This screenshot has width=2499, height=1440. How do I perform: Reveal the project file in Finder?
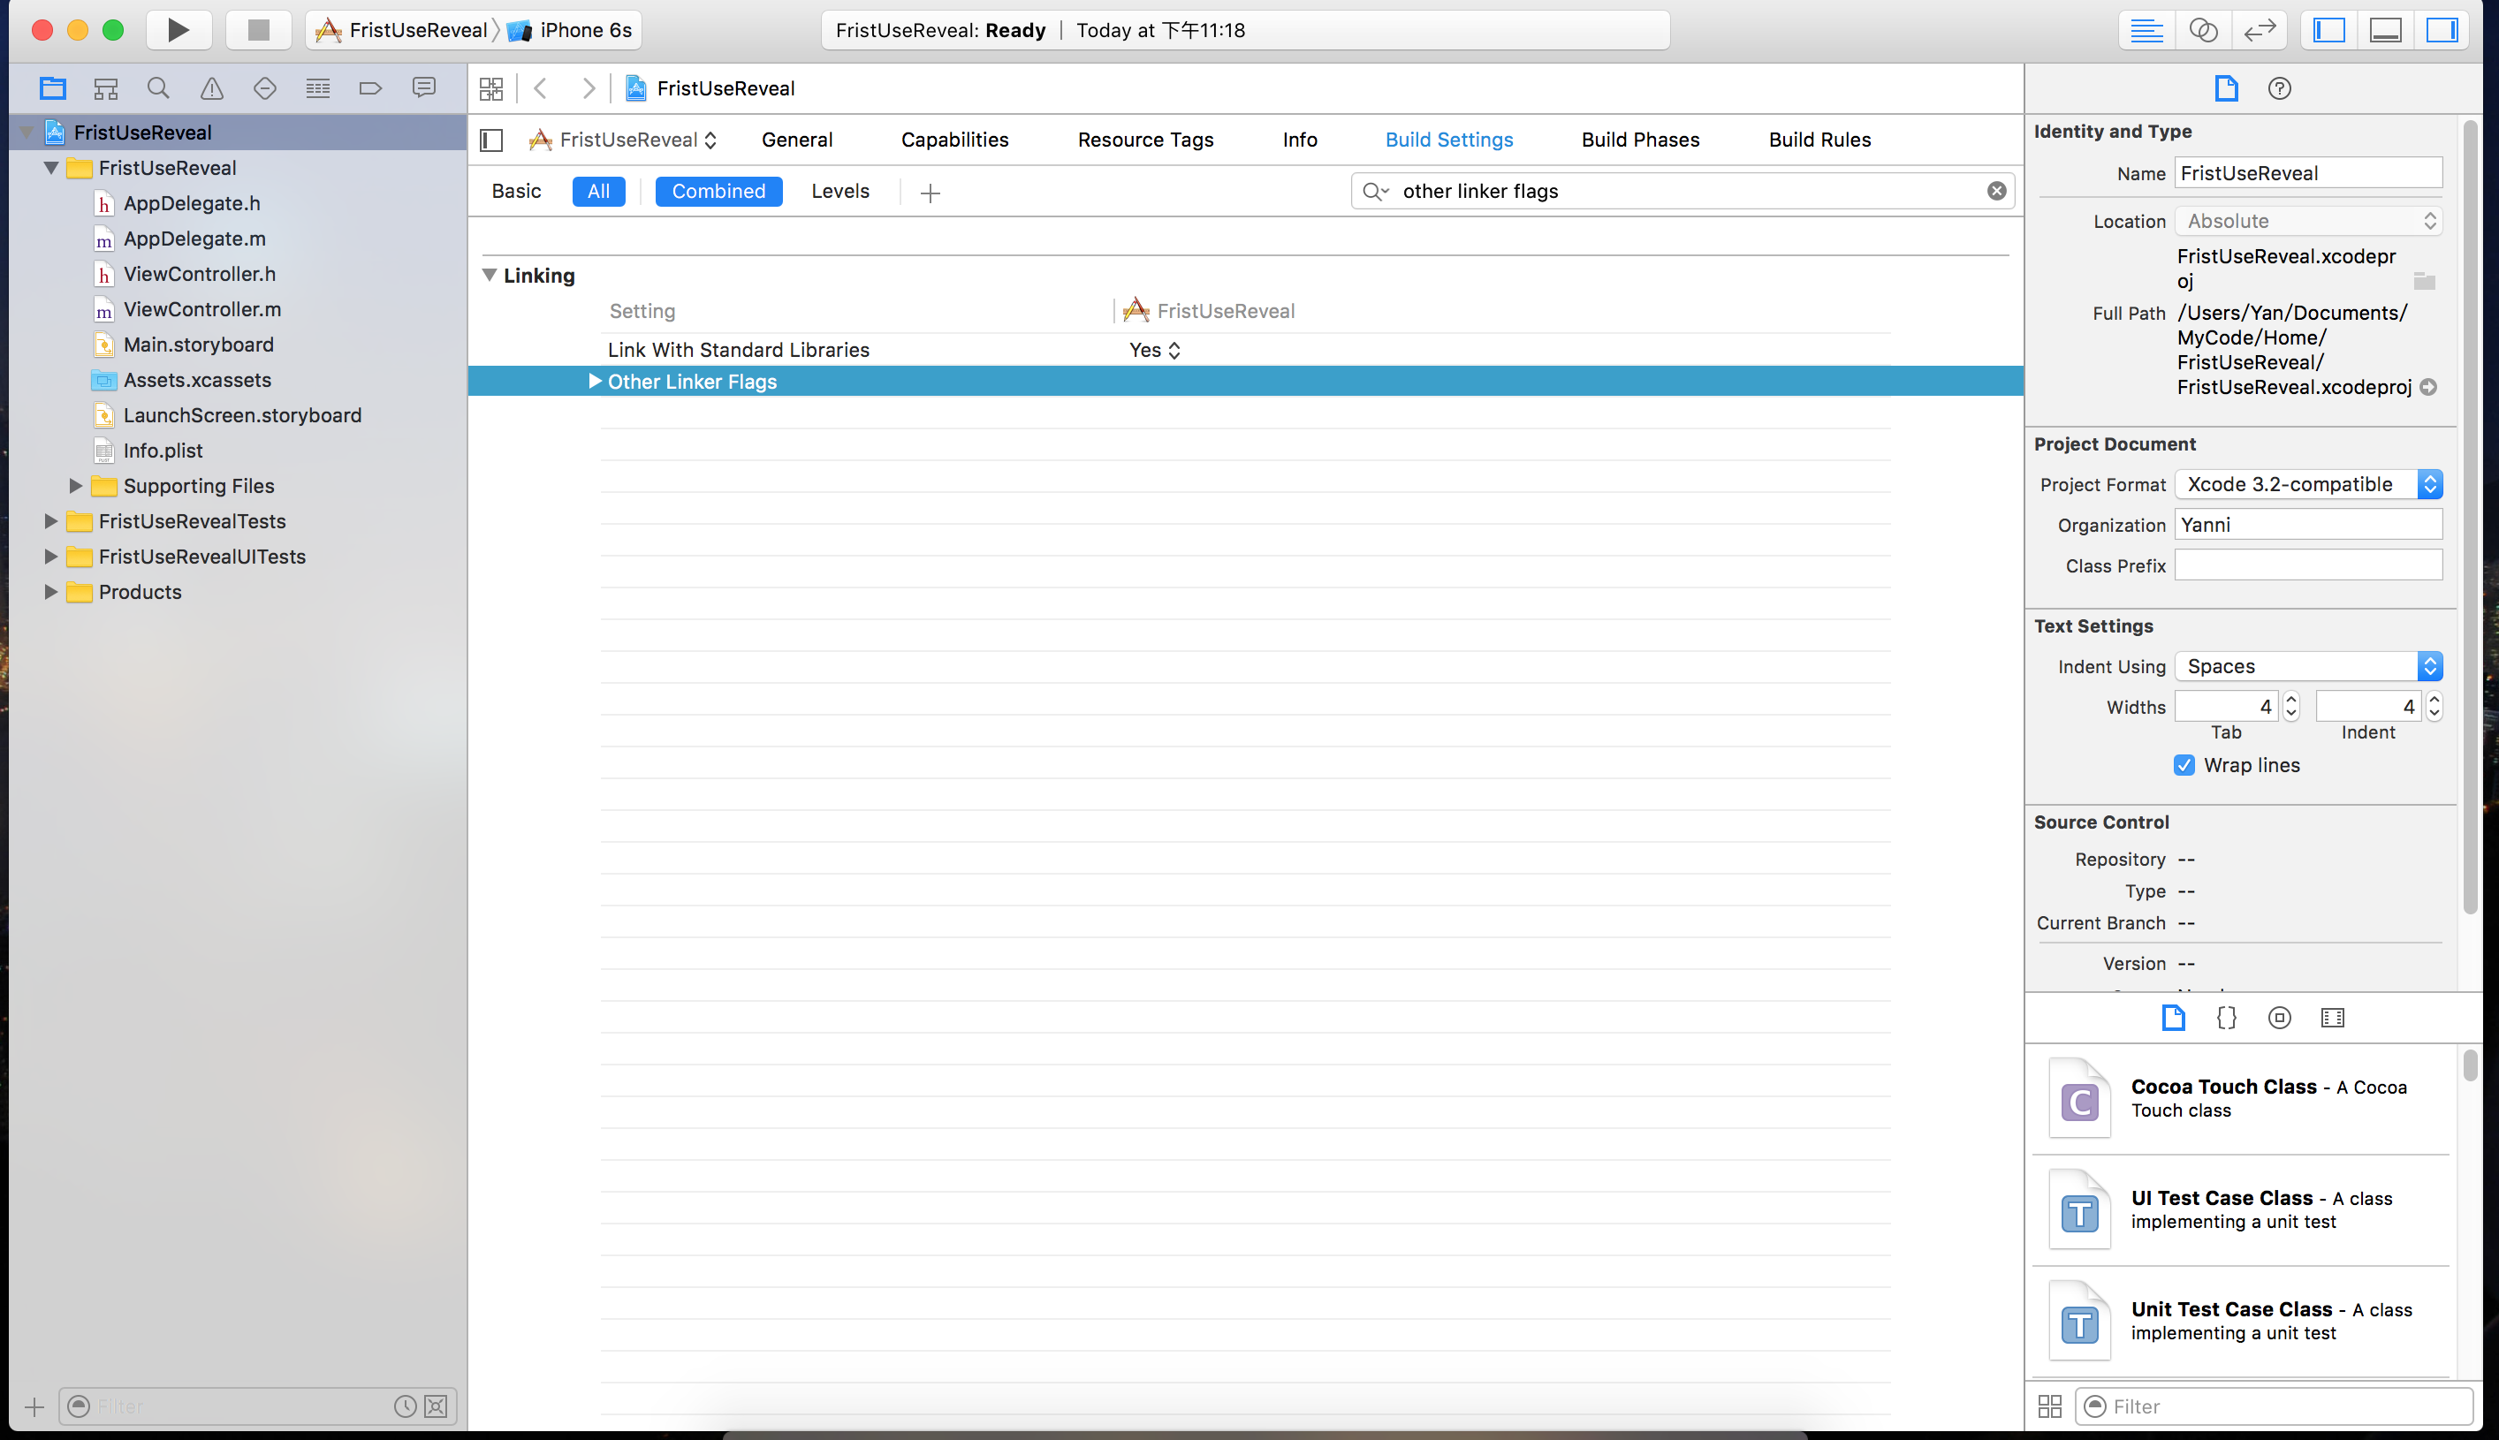pyautogui.click(x=2429, y=387)
